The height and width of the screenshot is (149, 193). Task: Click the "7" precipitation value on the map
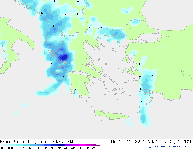click(63, 77)
